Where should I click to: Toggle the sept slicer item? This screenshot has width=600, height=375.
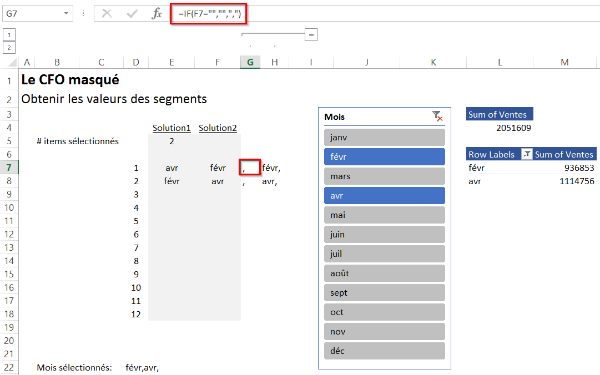point(385,293)
